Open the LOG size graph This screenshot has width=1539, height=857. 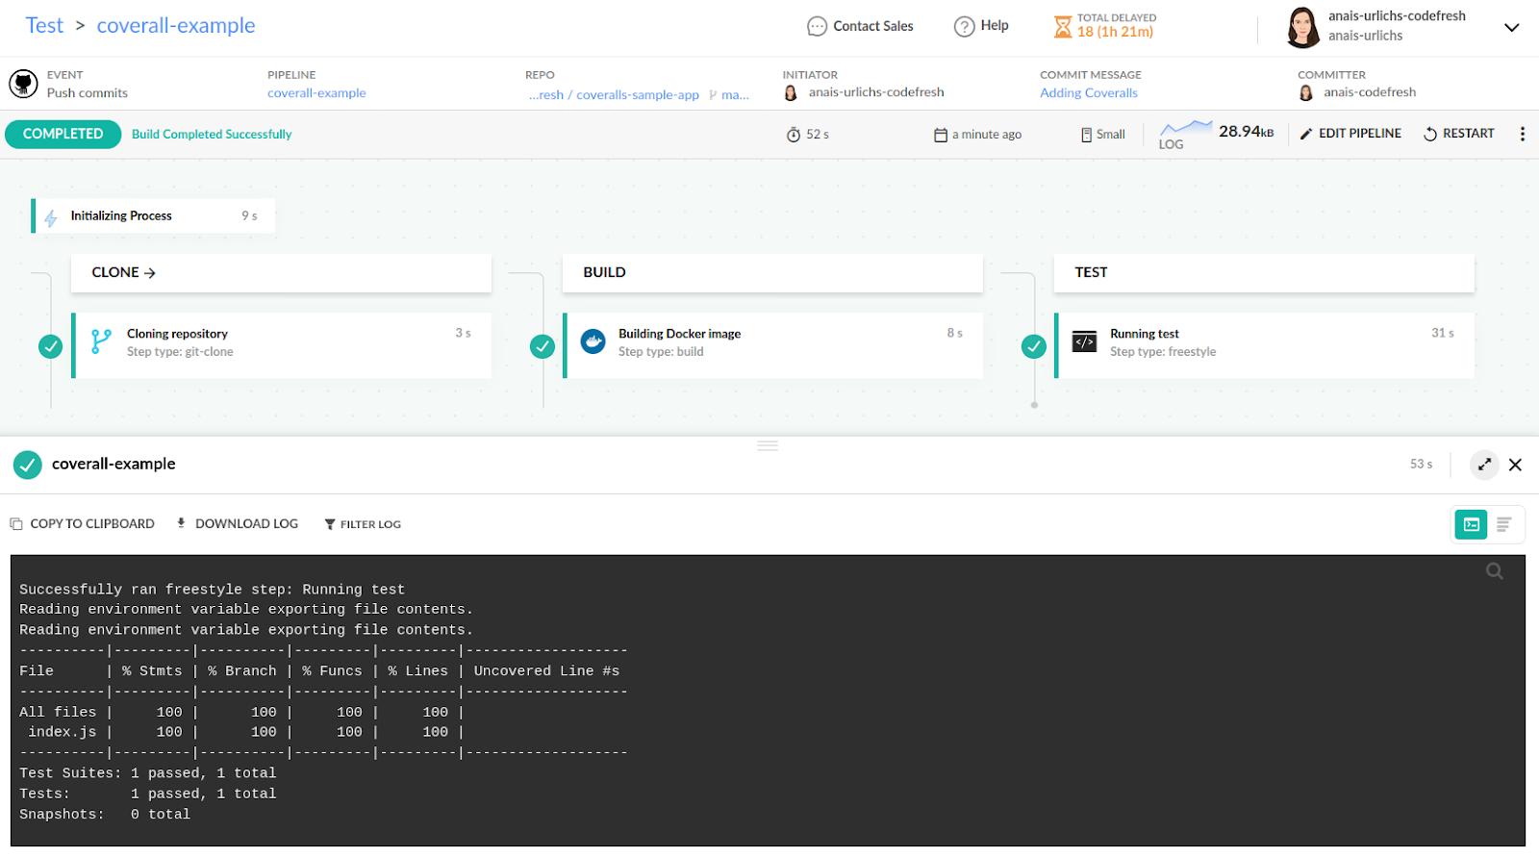(1185, 134)
